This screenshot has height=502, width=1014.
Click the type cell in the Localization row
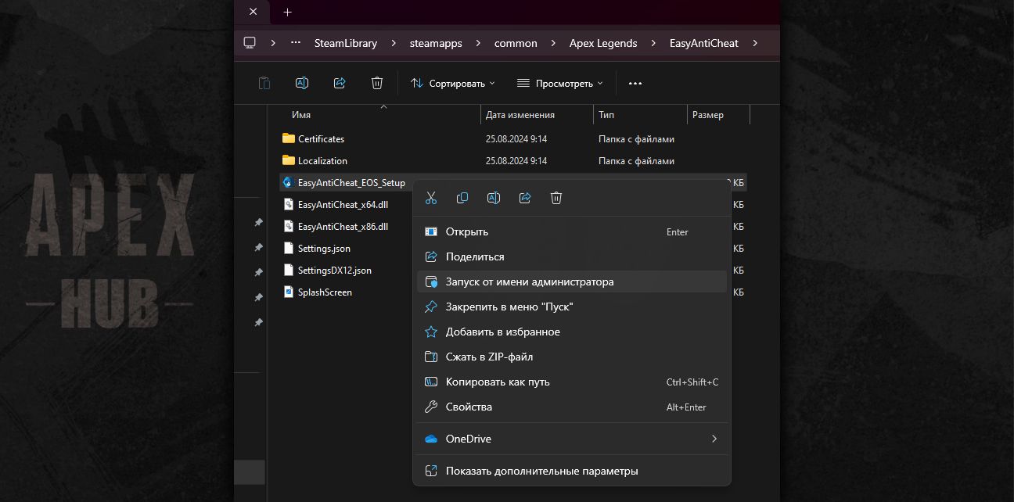click(x=636, y=160)
